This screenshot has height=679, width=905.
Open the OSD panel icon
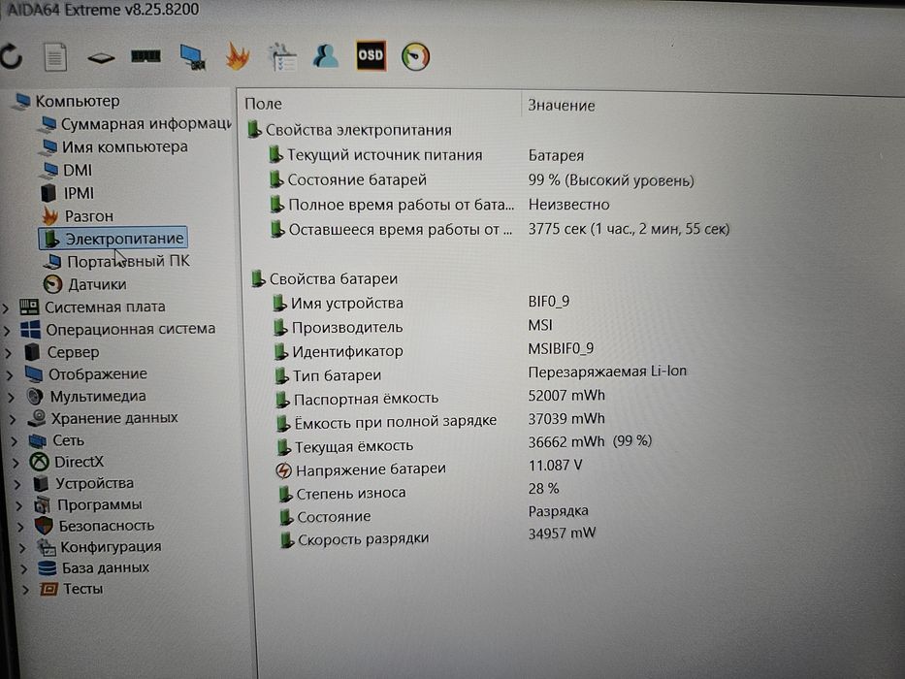[371, 55]
